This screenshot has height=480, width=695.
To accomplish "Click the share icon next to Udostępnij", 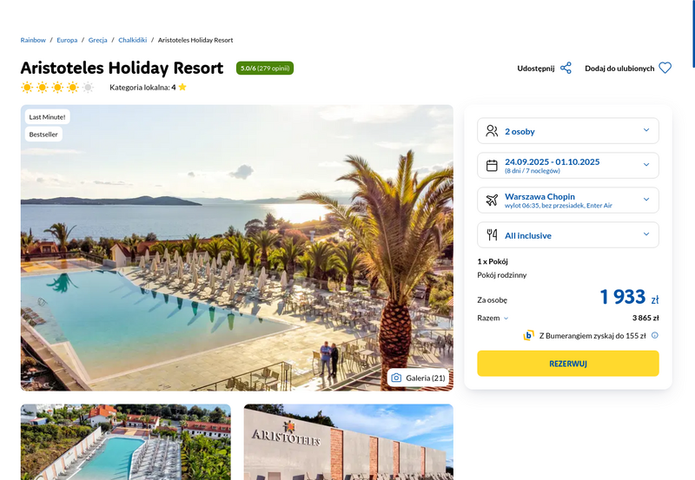I will pos(566,69).
